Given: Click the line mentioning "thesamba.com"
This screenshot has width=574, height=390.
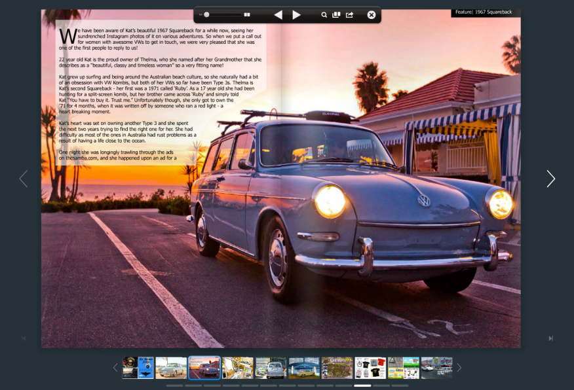Looking at the screenshot, I should coord(117,158).
